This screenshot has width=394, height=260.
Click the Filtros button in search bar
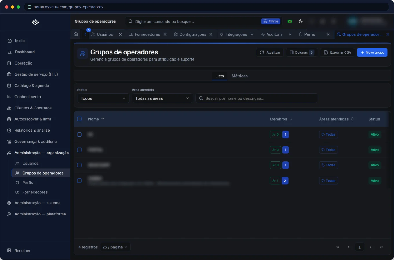[x=271, y=21]
